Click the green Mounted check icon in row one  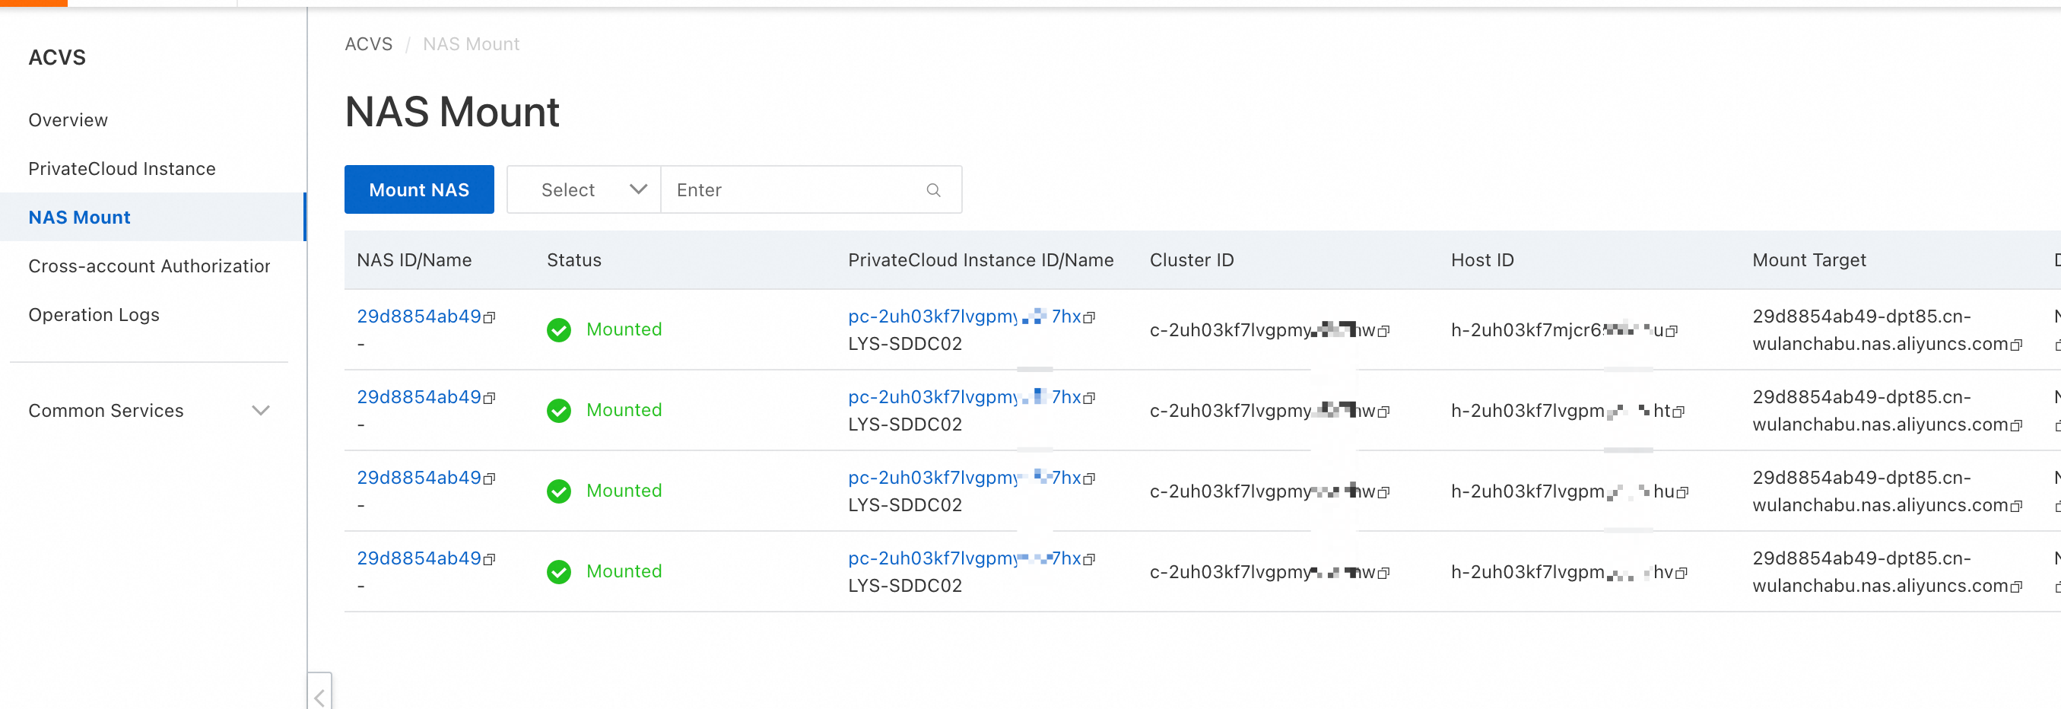tap(558, 329)
